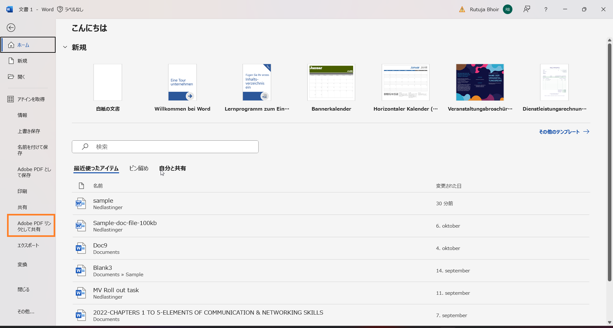Click the Doc9 Word file icon

tap(81, 248)
